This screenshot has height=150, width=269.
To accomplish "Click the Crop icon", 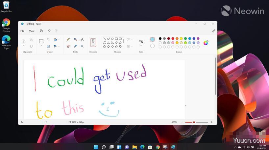I will (x=48, y=39).
